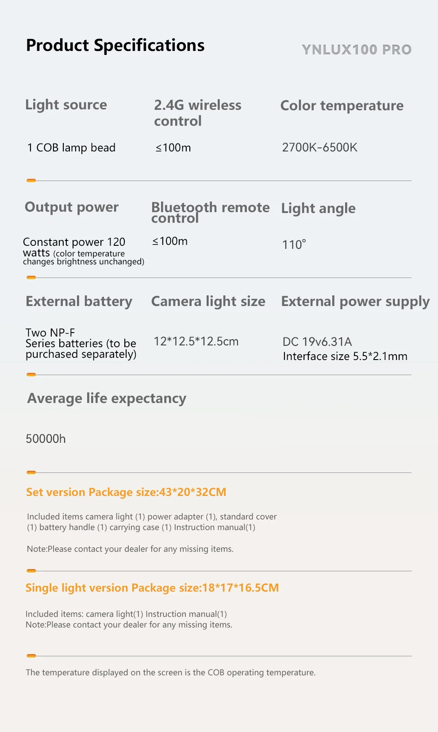
Task: Click the 50000h value
Action: coord(46,439)
